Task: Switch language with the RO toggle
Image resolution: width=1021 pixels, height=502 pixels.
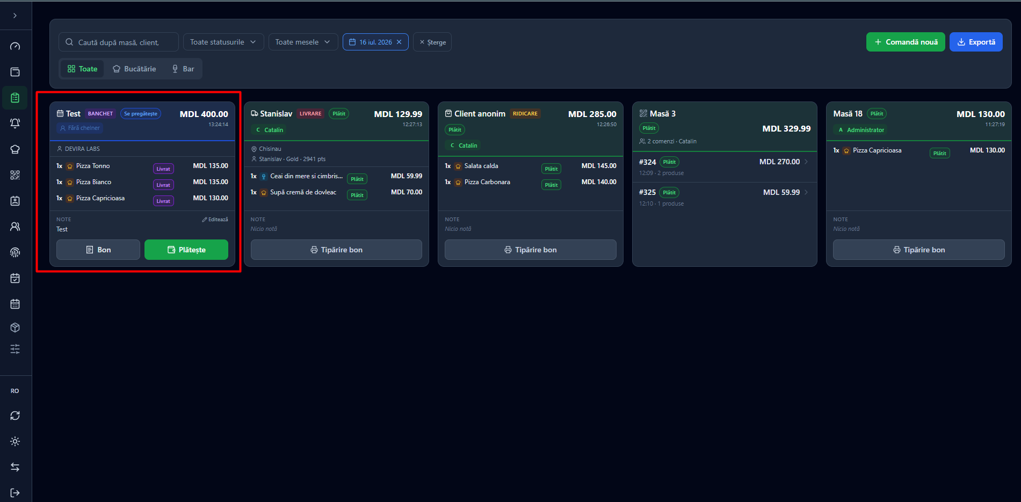Action: (15, 391)
